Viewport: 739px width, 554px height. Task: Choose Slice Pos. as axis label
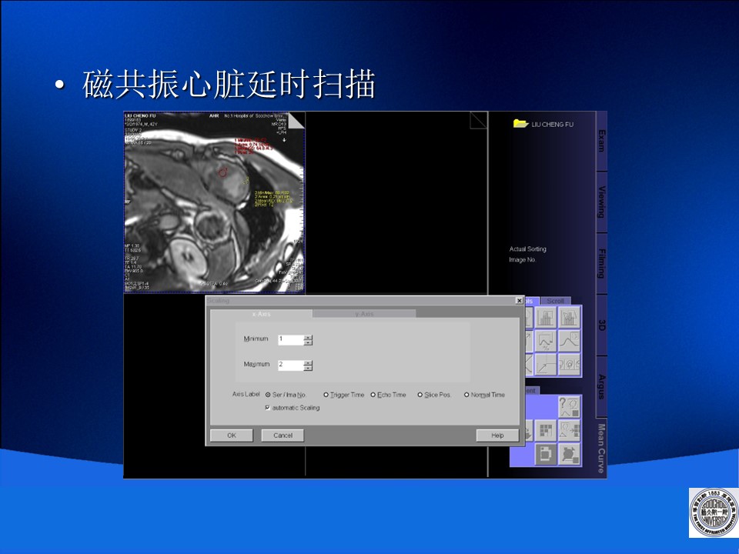[x=420, y=395]
